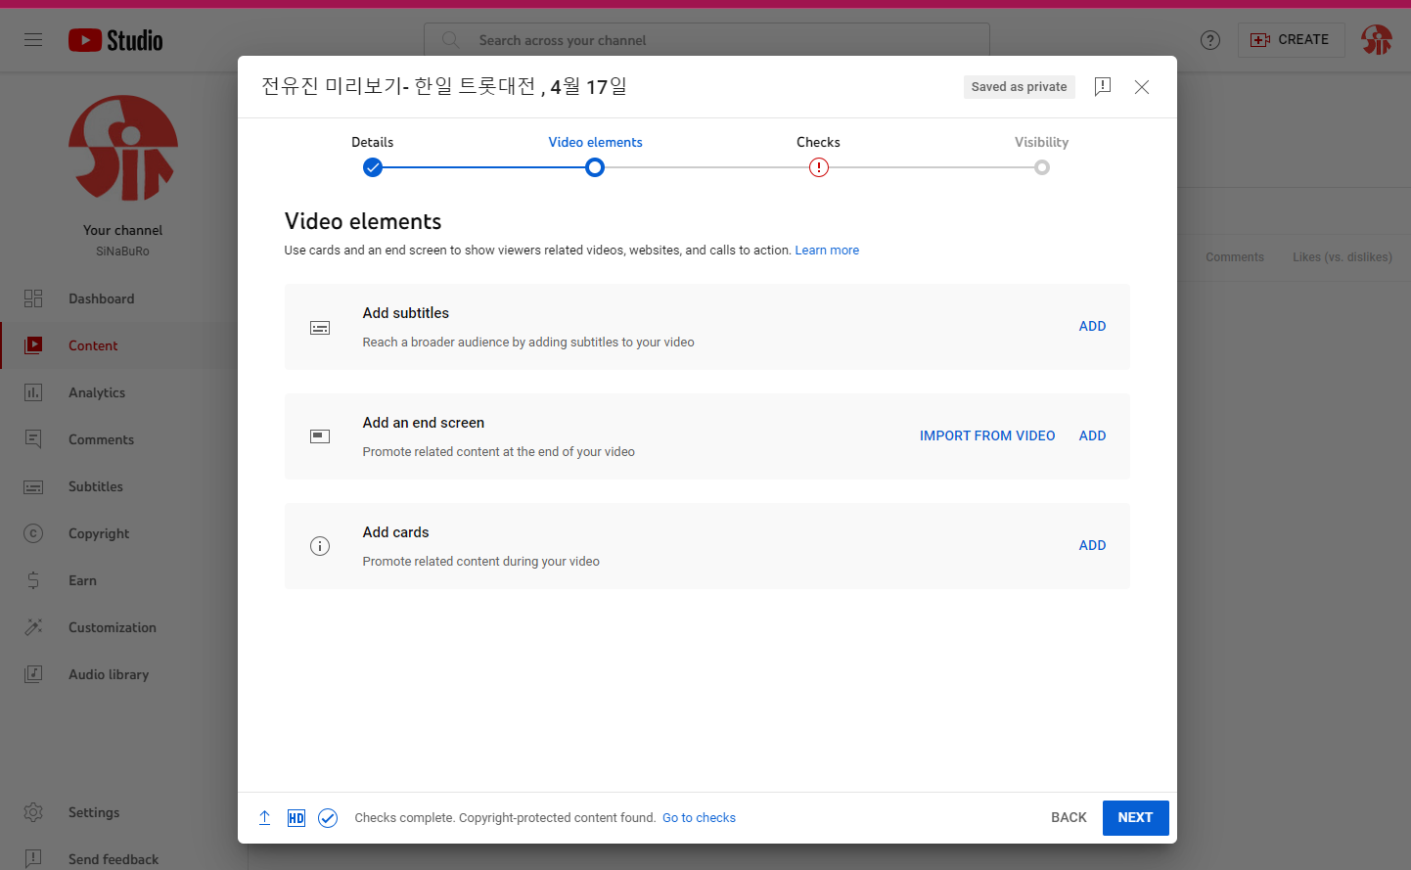Open the hamburger menu in Studio header

[33, 40]
